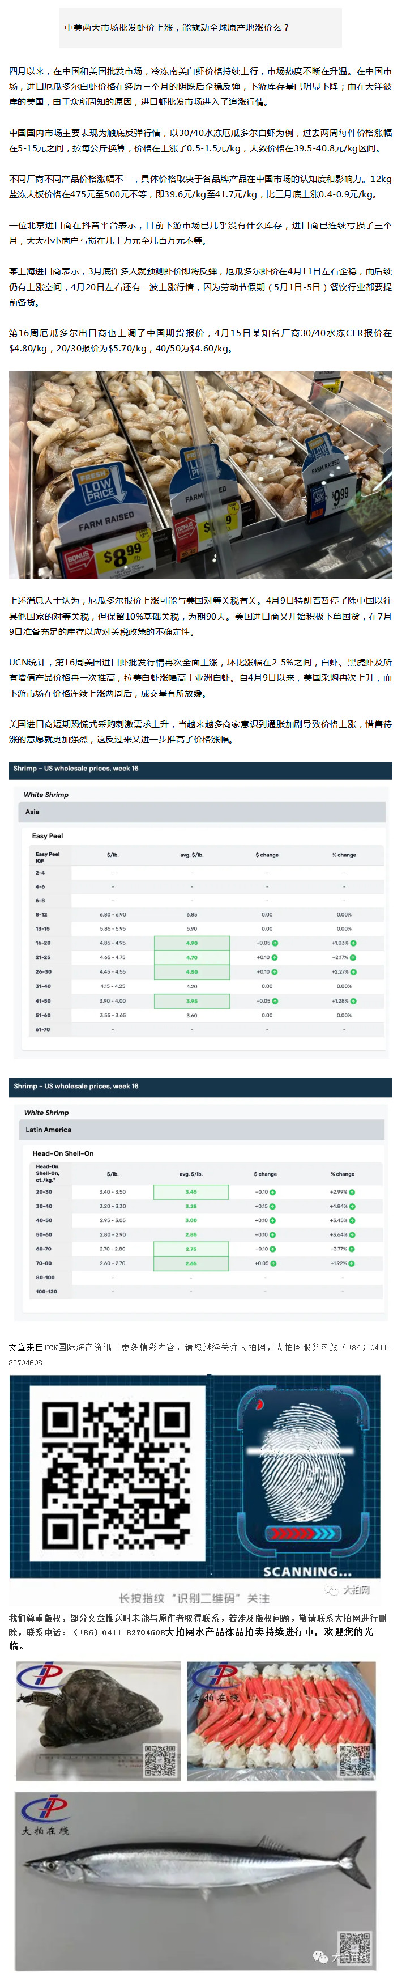
Task: Click the '8-12' size row label
Action: point(41,914)
